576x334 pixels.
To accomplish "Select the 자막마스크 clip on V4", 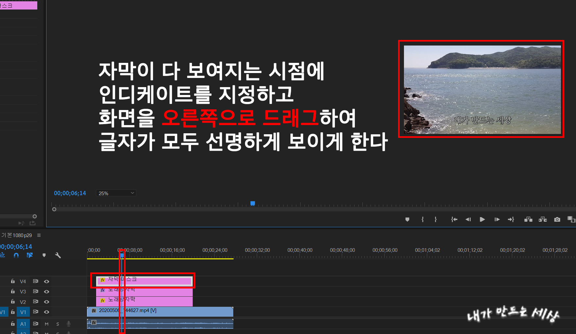I will click(144, 281).
